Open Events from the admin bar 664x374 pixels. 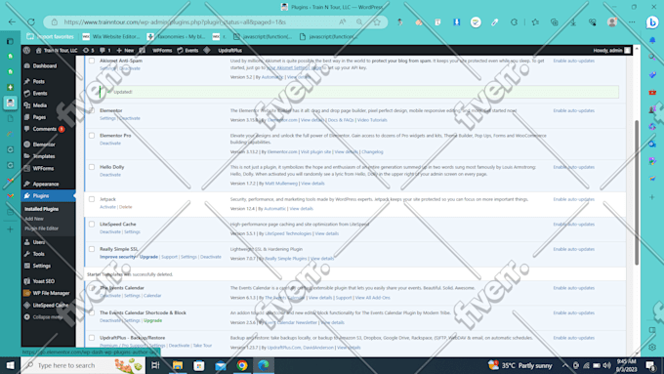click(187, 50)
